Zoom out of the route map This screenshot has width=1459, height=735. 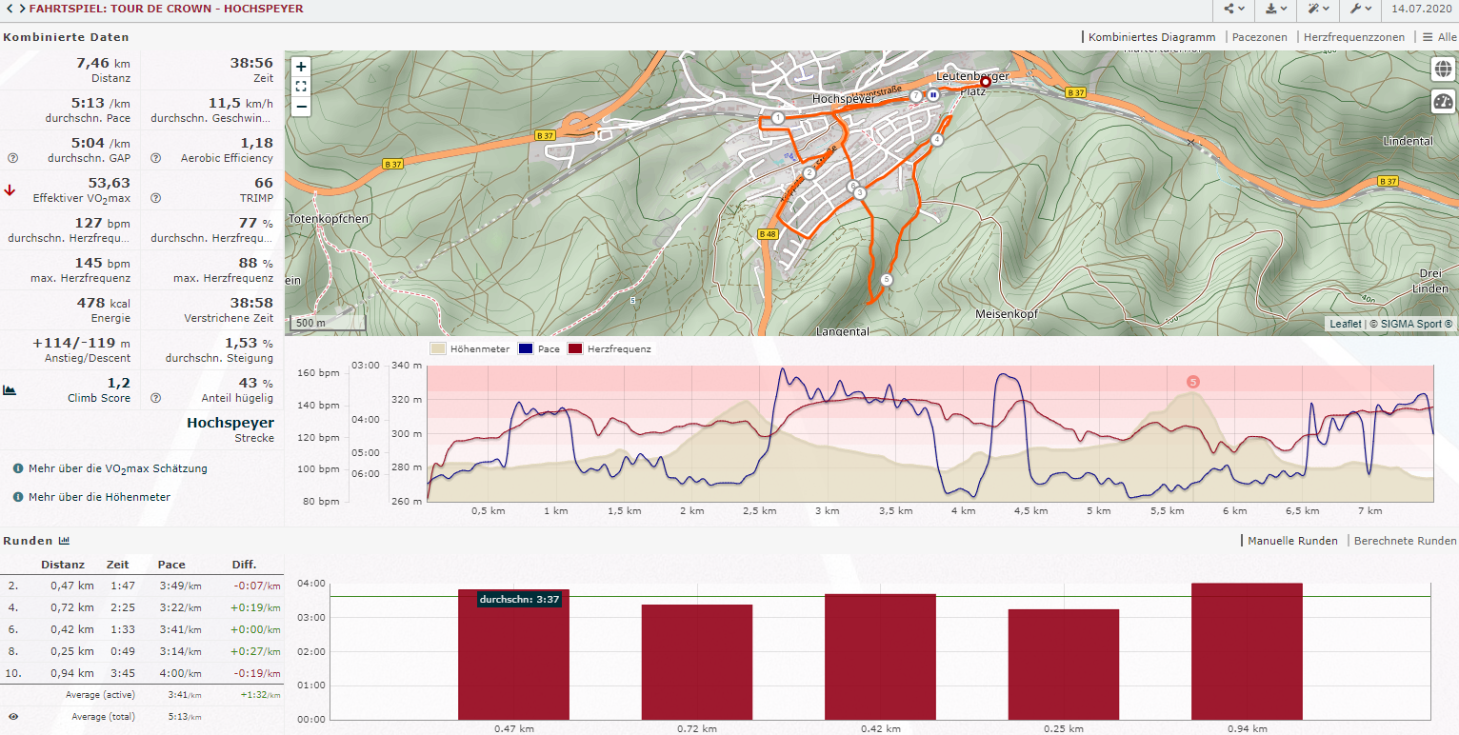(301, 106)
